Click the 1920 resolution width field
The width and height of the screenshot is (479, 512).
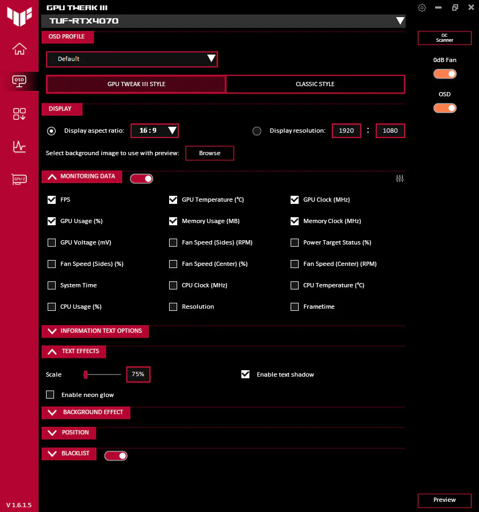pos(347,131)
